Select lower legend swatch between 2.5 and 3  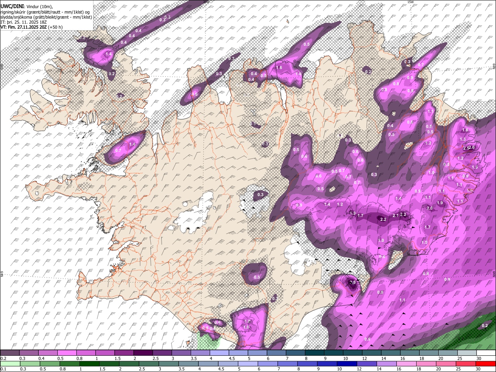(149, 363)
